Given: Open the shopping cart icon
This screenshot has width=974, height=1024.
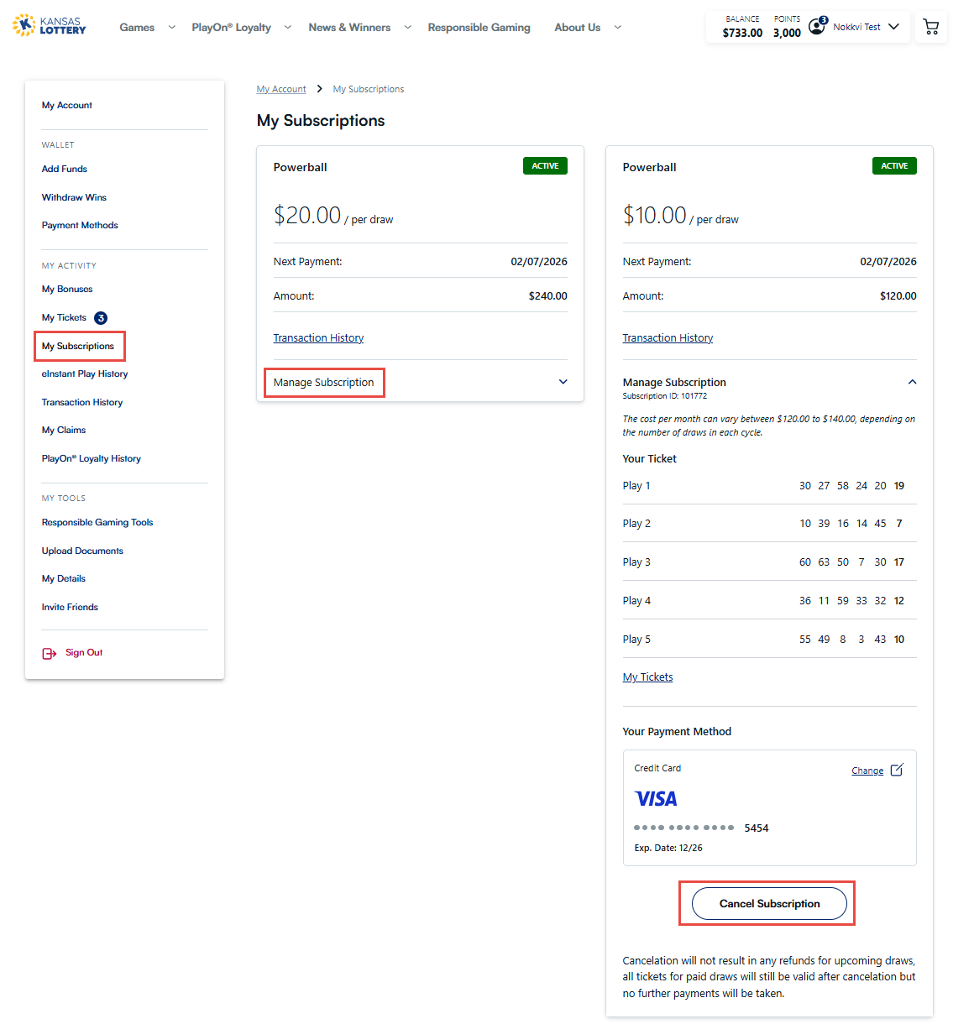Looking at the screenshot, I should click(x=930, y=27).
